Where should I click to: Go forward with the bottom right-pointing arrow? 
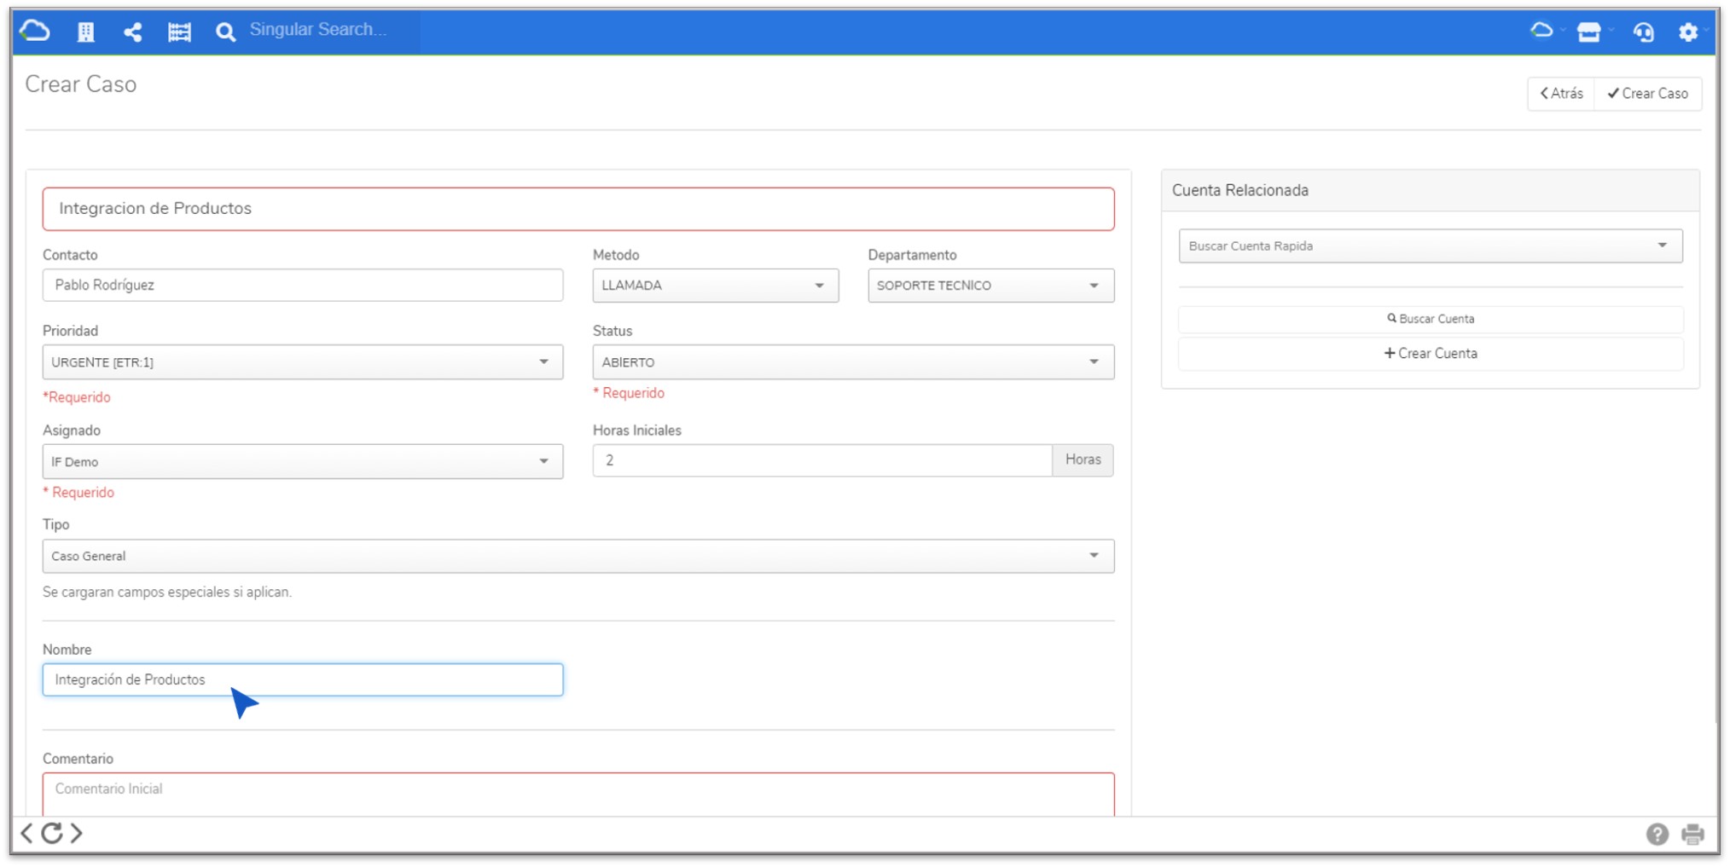(x=77, y=833)
